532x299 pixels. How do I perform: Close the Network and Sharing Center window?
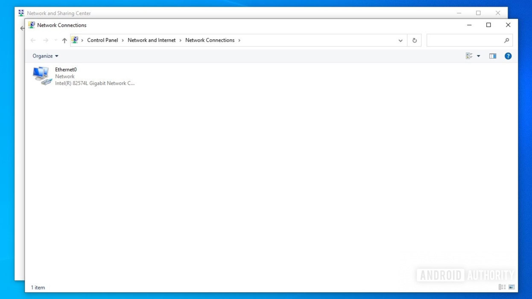(x=498, y=13)
